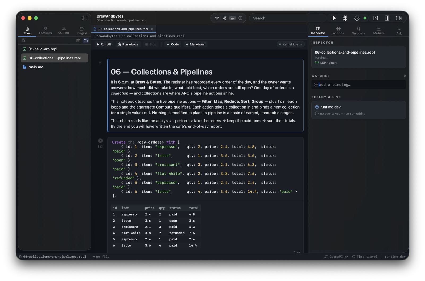
Task: Click the Stop button
Action: pyautogui.click(x=151, y=44)
